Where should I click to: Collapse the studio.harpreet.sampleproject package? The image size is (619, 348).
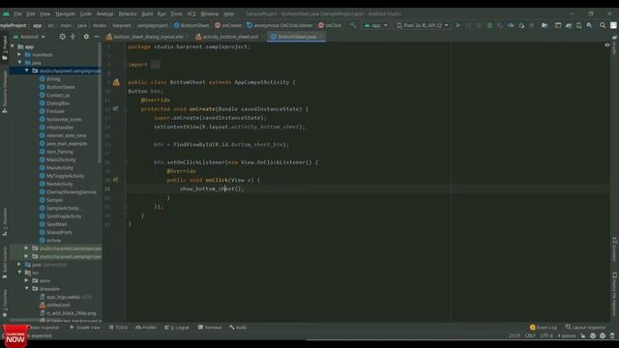pyautogui.click(x=27, y=71)
